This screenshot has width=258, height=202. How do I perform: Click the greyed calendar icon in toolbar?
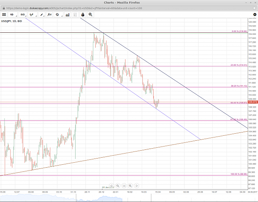(x=75, y=14)
